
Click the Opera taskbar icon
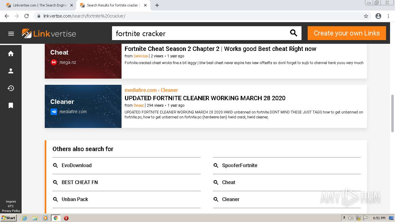66,218
